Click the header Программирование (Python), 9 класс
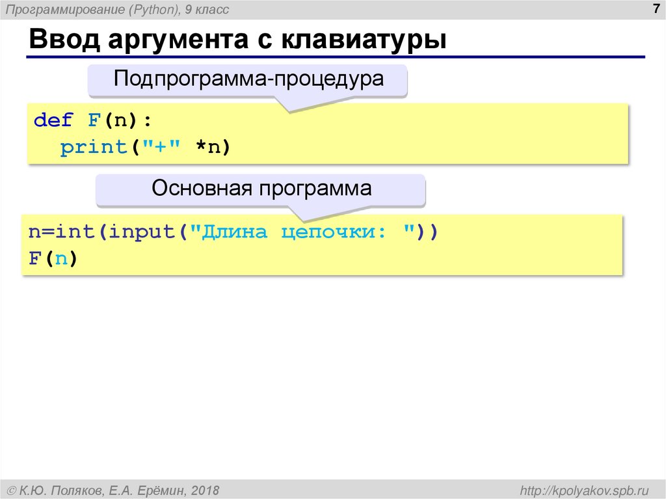This screenshot has width=666, height=499. (x=117, y=9)
